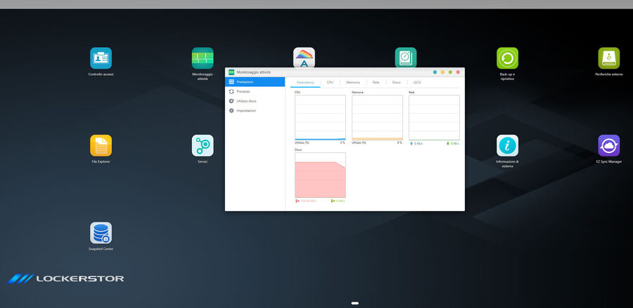Open the Servizi app icon

point(203,146)
